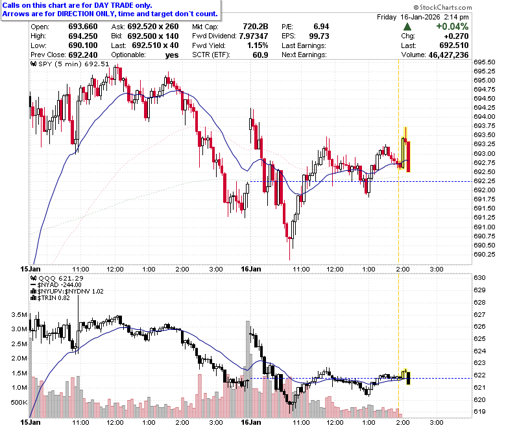Click the $NYAD line legend marker

pos(33,285)
